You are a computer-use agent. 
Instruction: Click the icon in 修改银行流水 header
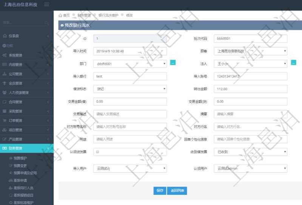(x=62, y=25)
